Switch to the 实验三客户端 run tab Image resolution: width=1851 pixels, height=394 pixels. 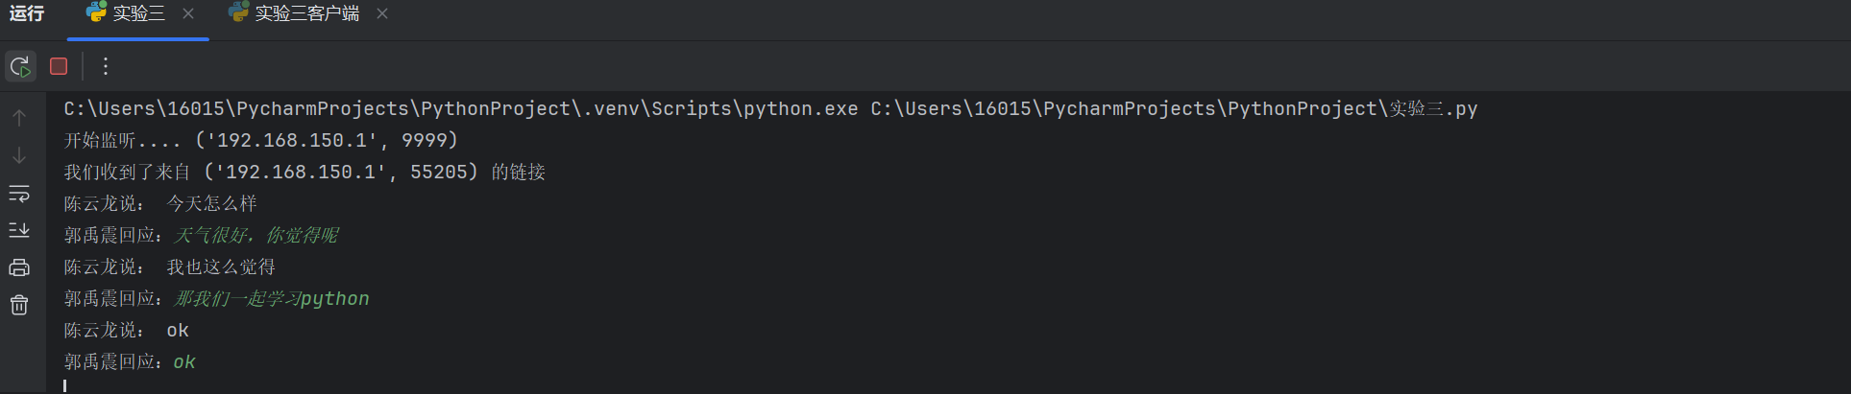point(306,13)
